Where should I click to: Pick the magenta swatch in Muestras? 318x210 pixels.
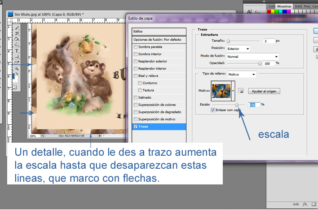[288, 12]
